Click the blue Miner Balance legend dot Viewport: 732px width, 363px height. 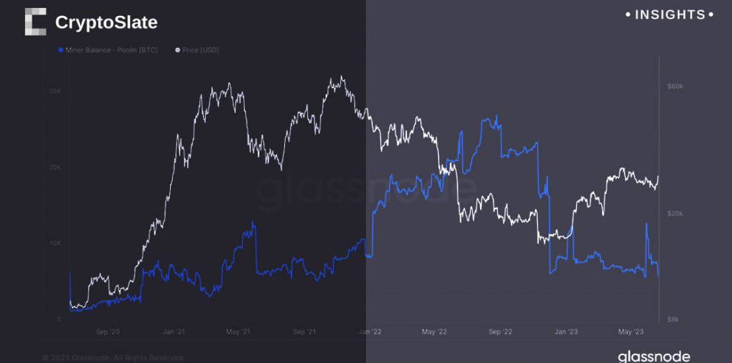(x=61, y=50)
